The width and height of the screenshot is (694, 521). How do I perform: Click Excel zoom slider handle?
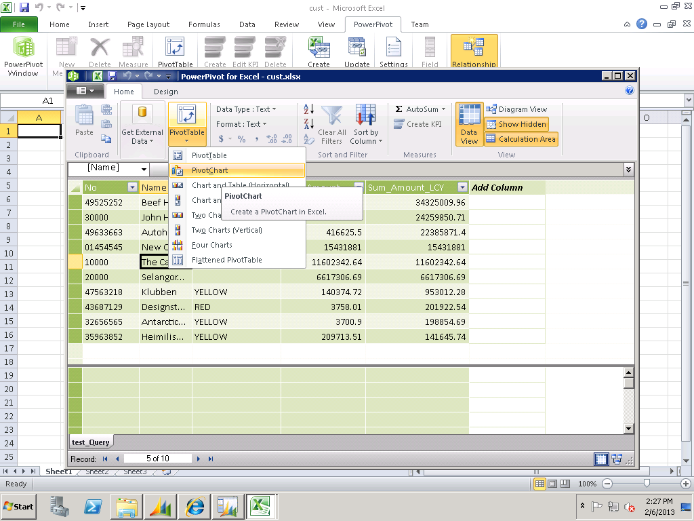point(647,483)
